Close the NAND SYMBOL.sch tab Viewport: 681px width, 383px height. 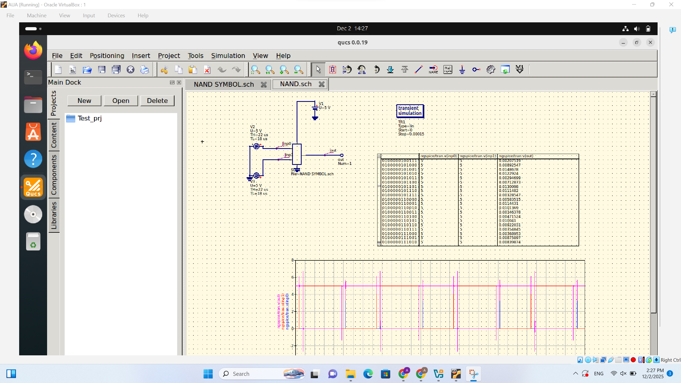(x=264, y=85)
